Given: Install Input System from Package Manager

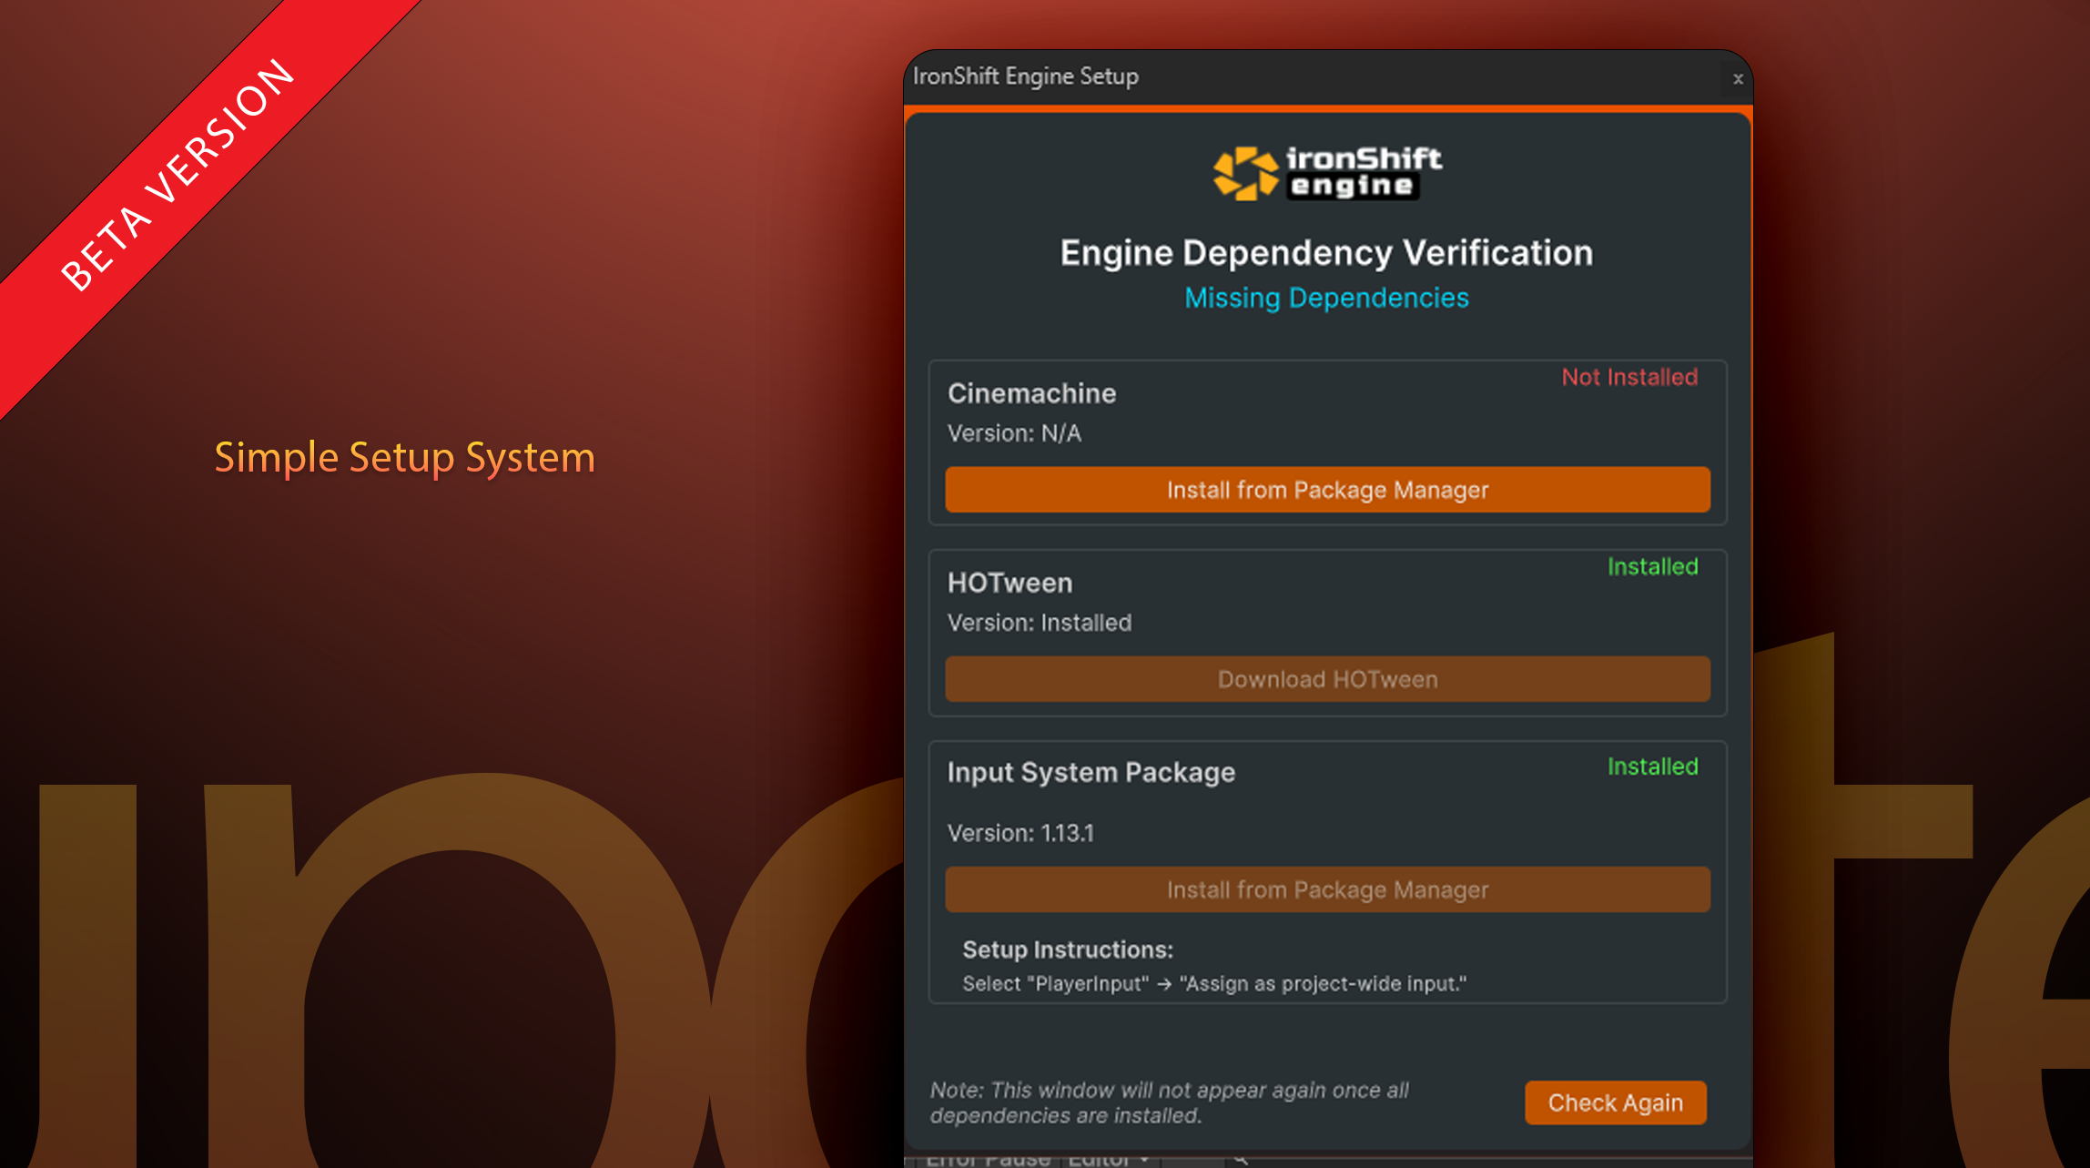Looking at the screenshot, I should tap(1327, 889).
